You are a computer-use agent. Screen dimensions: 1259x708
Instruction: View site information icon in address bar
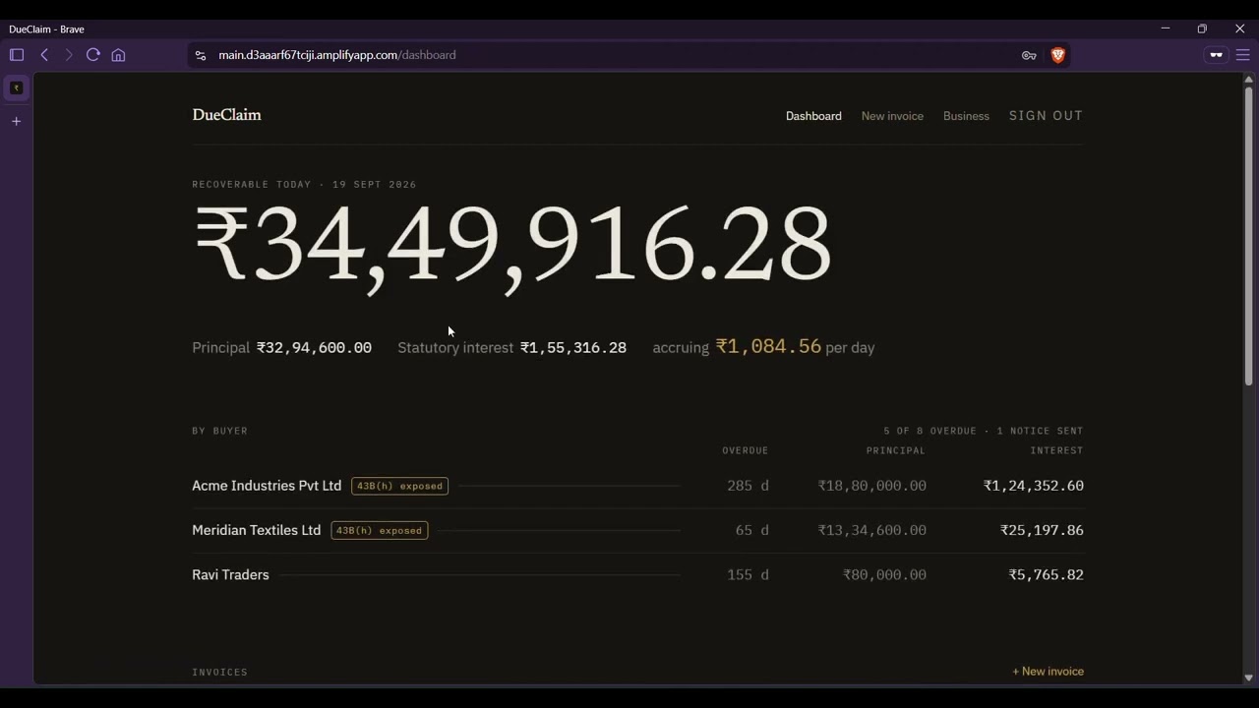pos(201,55)
